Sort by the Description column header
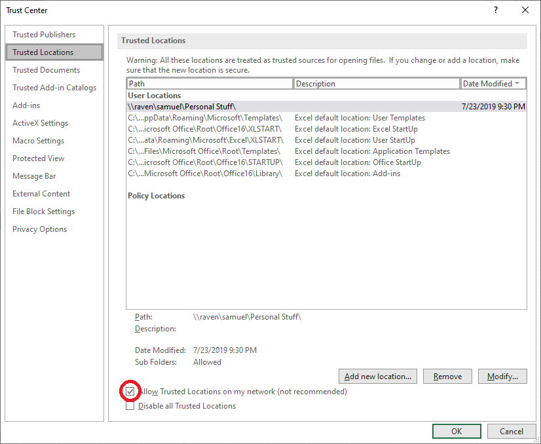 click(377, 83)
